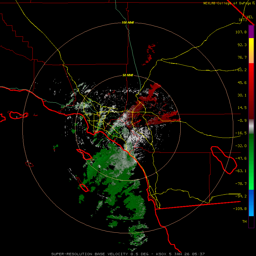Click the 14.5 velocity scale value
Viewport: 256px width, 256px height.
(242, 108)
